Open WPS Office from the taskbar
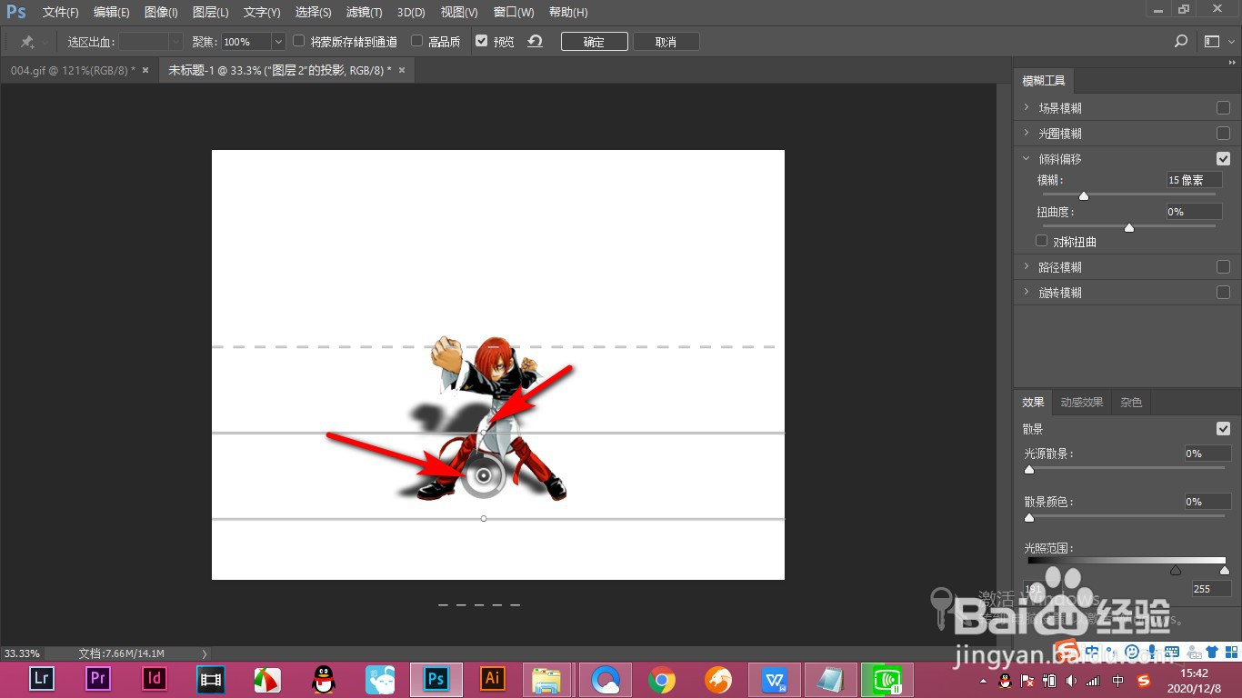 [x=775, y=679]
